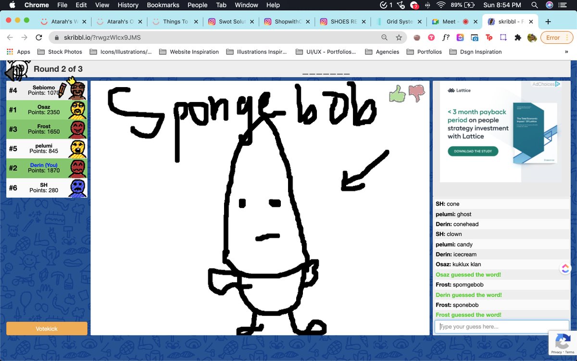Click the zoom-out magnifier in address bar
The width and height of the screenshot is (577, 361).
coord(384,38)
